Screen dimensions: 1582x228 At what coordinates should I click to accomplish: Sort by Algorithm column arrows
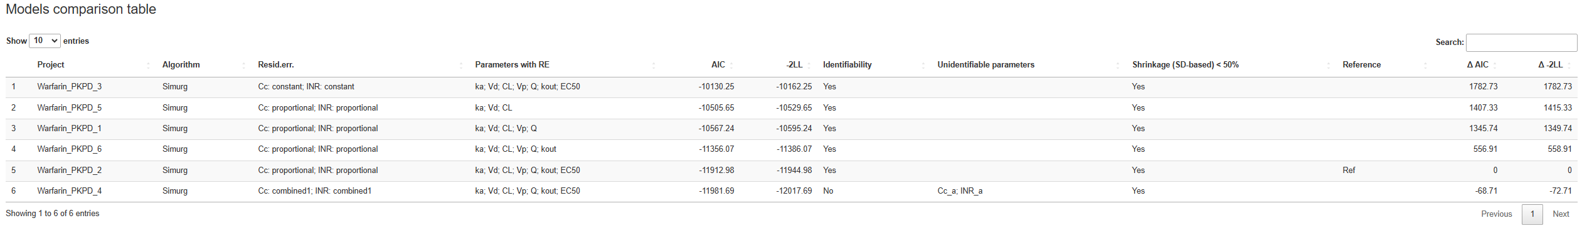[x=244, y=65]
